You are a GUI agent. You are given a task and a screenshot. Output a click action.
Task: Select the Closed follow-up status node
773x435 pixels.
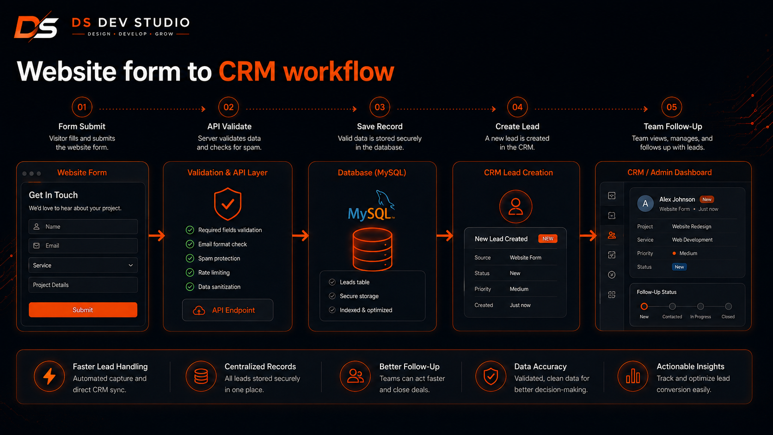(728, 306)
